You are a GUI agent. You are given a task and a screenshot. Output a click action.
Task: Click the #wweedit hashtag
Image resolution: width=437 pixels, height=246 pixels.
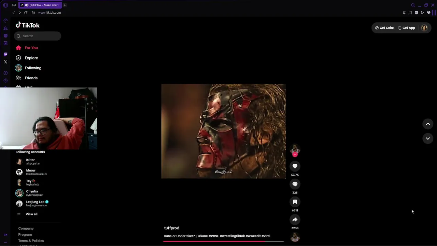pos(253,236)
